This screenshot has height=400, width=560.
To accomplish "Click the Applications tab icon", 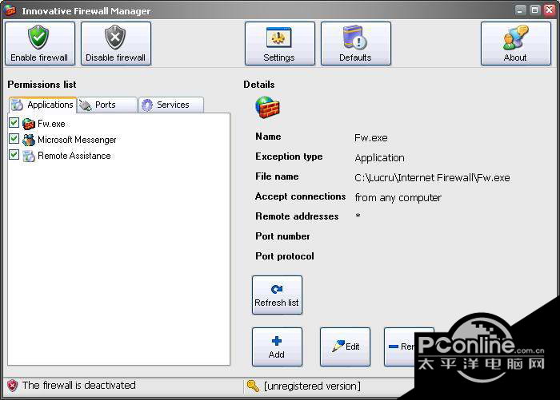I will pyautogui.click(x=17, y=105).
